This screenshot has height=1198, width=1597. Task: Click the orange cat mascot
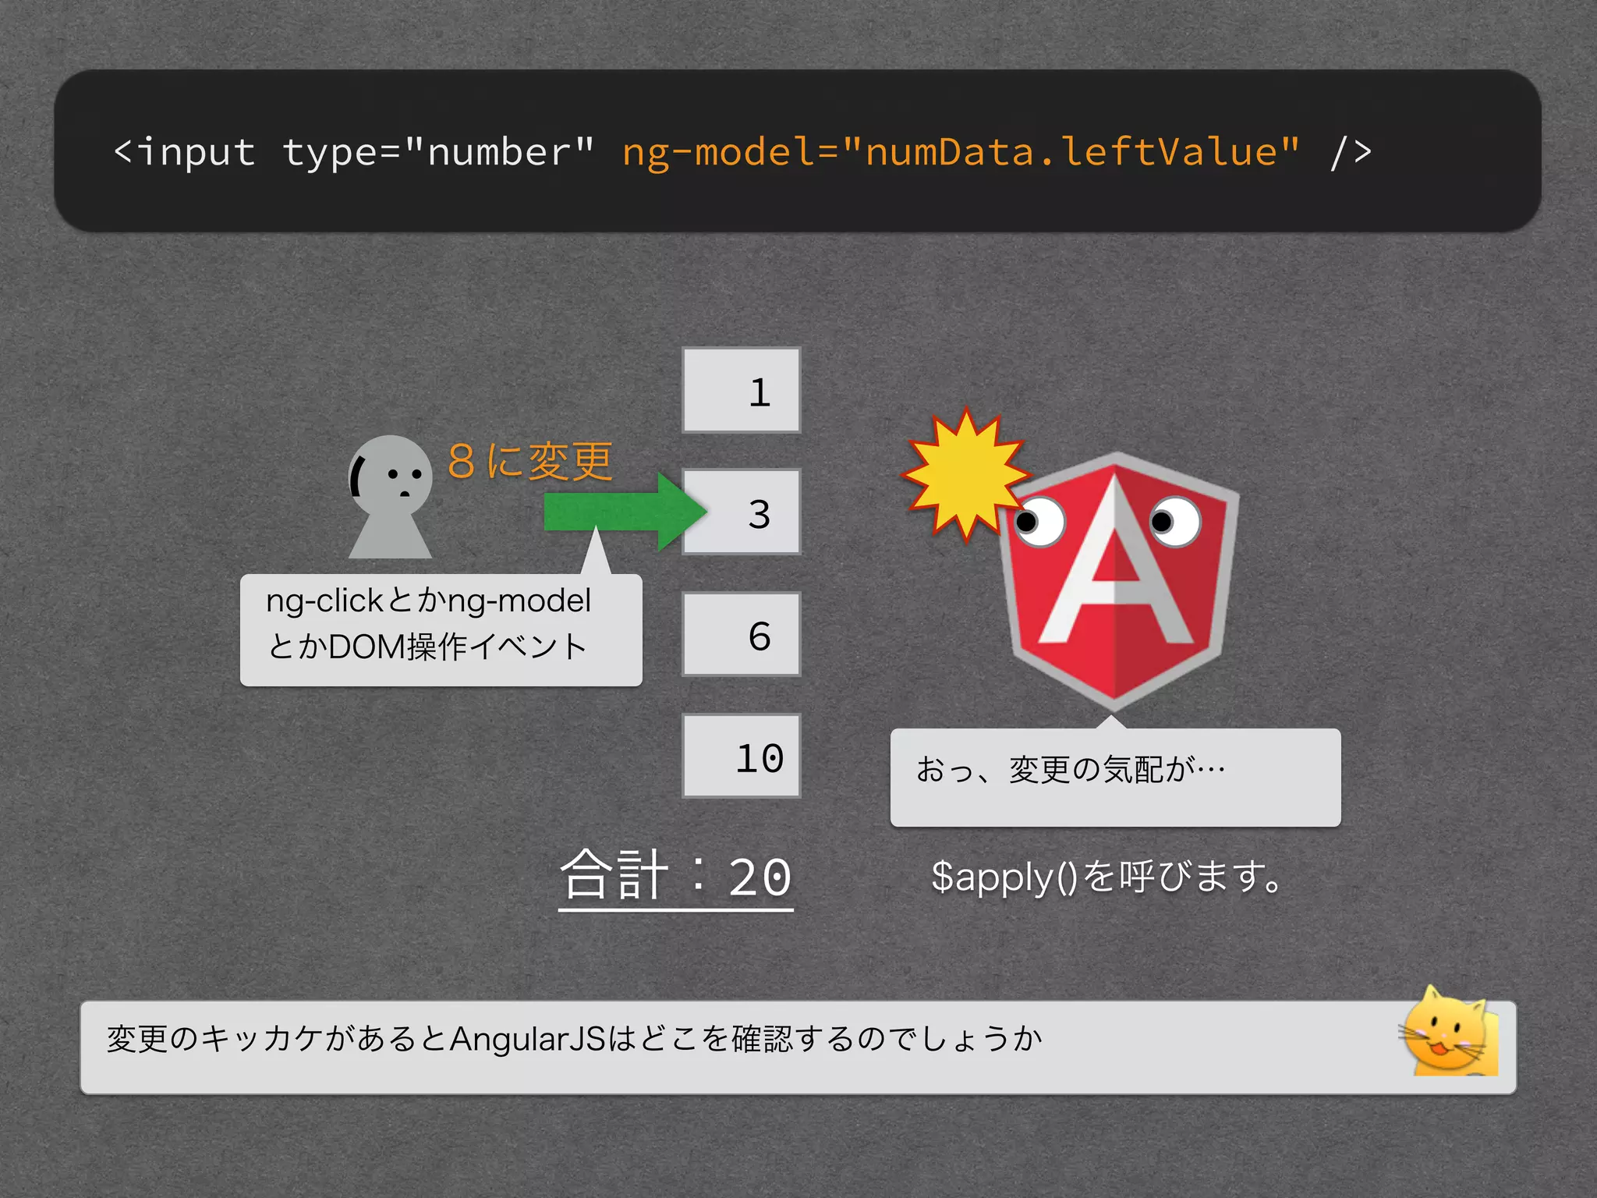click(1450, 1031)
